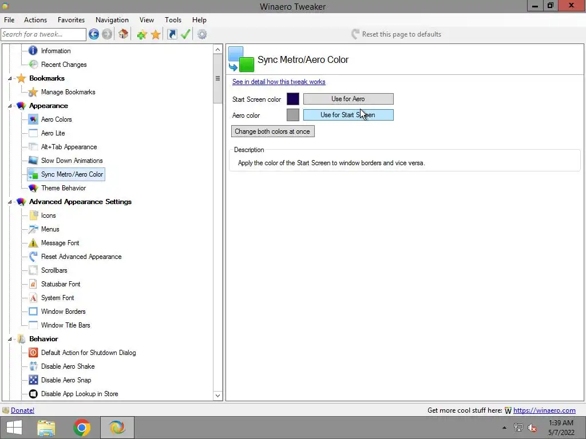
Task: Click the Recent Changes clock icon
Action: tap(33, 65)
